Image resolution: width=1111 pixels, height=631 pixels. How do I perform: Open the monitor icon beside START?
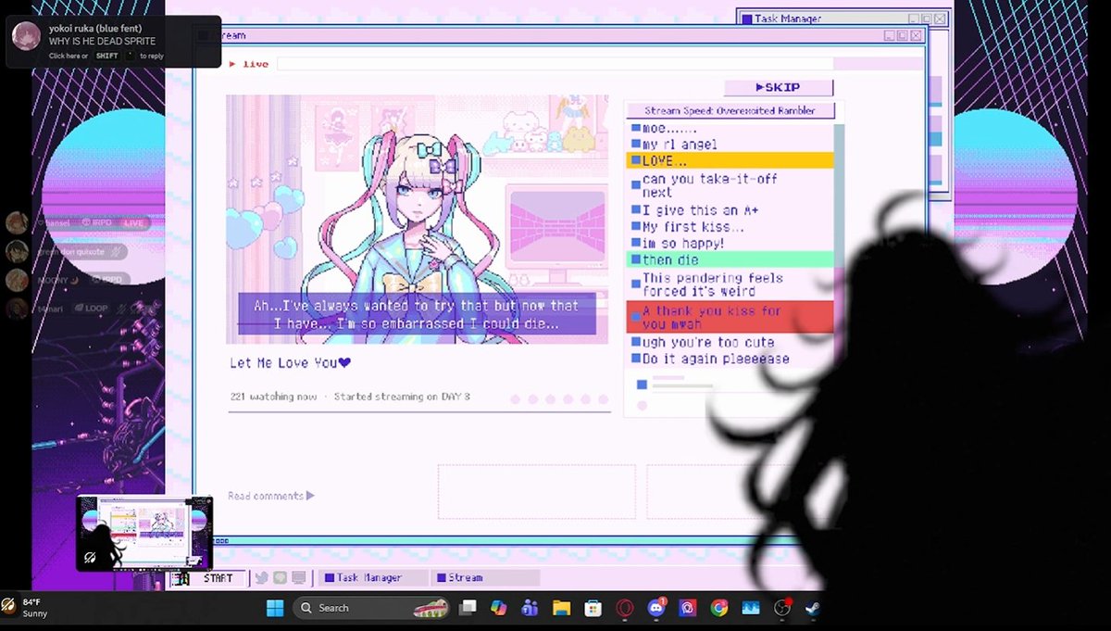coord(298,578)
